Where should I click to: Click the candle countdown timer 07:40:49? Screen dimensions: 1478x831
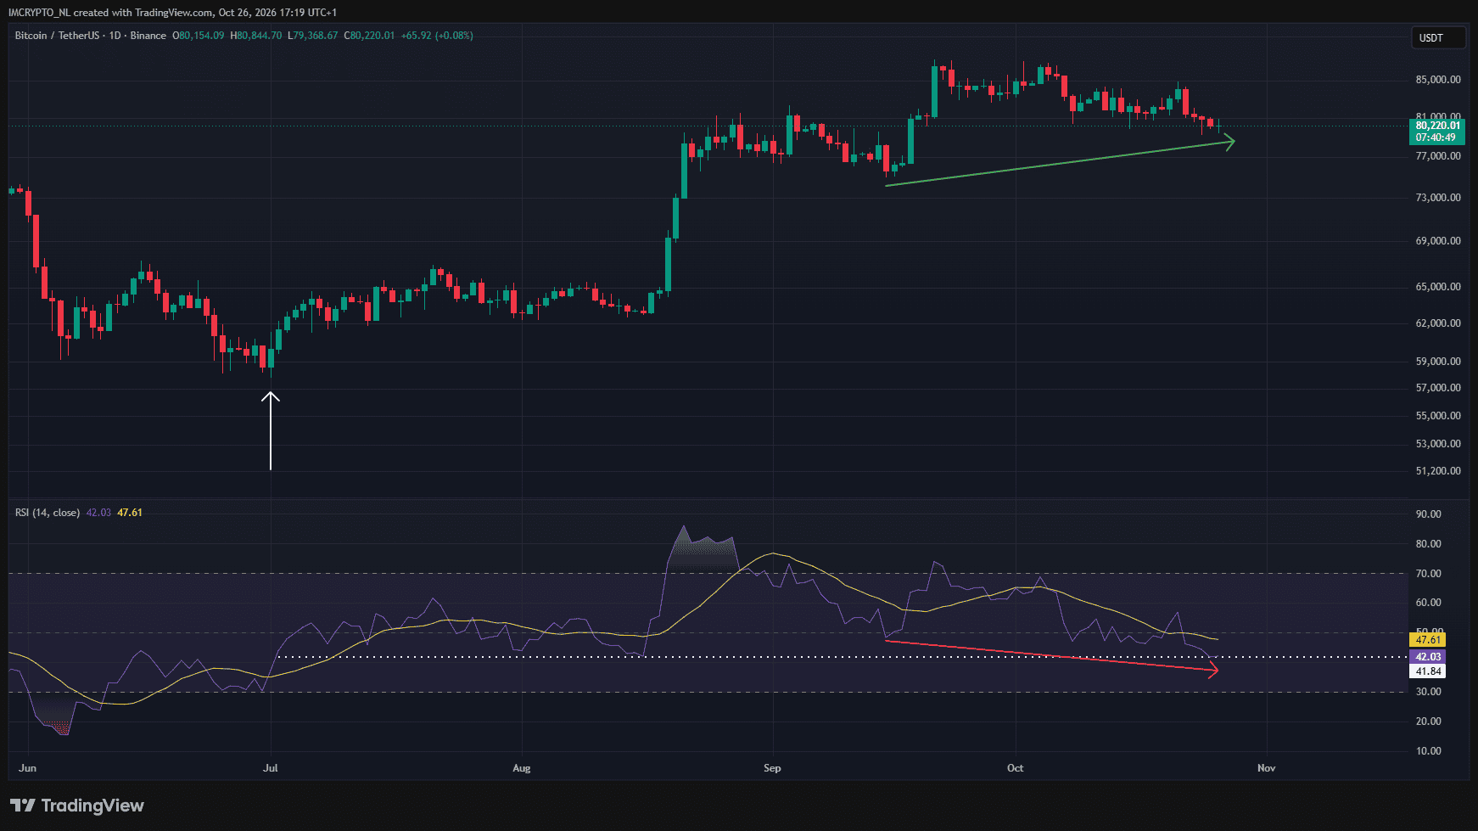point(1436,138)
